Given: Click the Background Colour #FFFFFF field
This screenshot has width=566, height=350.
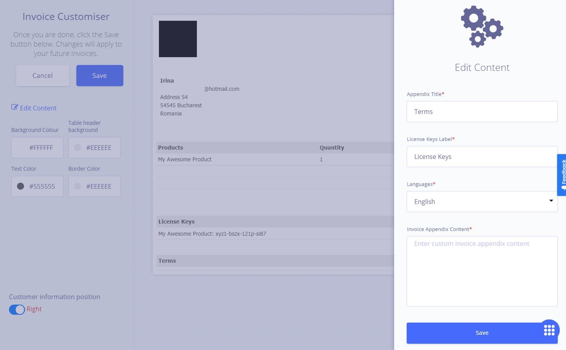Looking at the screenshot, I should (37, 148).
